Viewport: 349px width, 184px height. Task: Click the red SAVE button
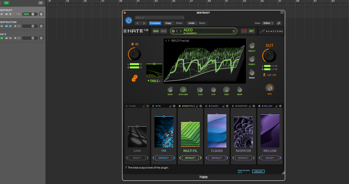click(244, 31)
